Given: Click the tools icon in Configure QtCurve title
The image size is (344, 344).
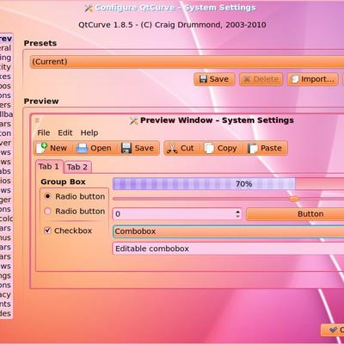Looking at the screenshot, I should pos(89,9).
